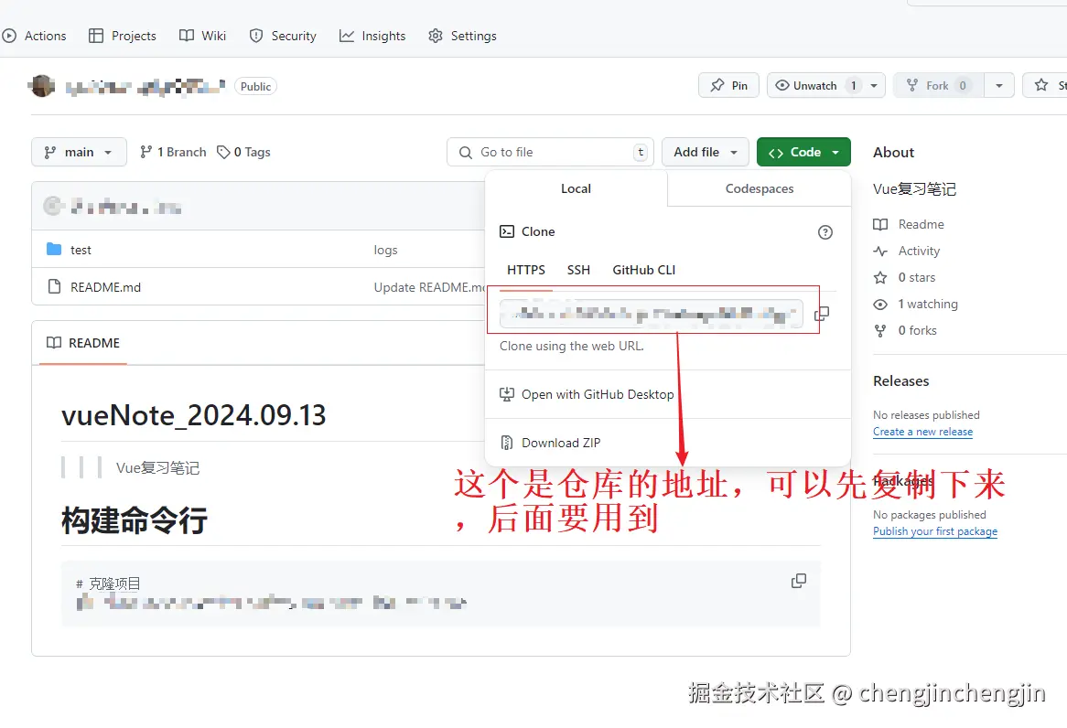1067x728 pixels.
Task: Open the Wiki tab
Action: pos(202,36)
